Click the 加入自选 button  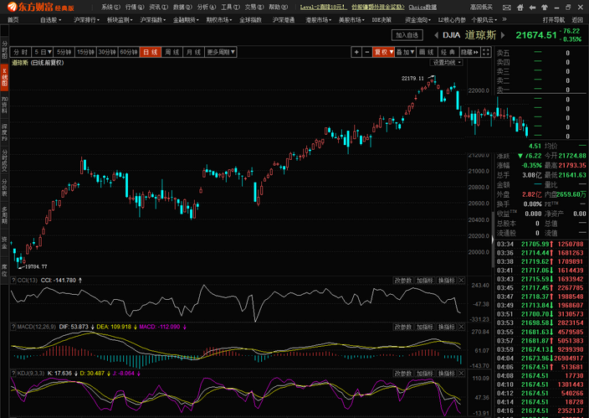(407, 35)
